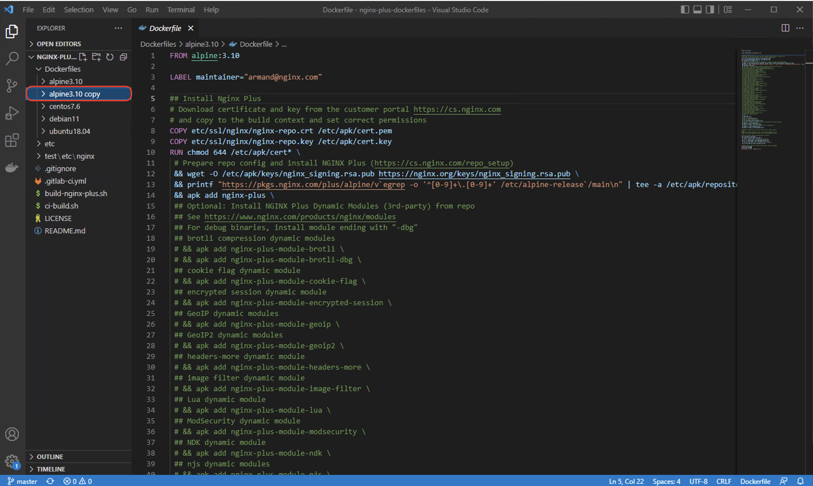Expand the alpine3.10 copy folder
The image size is (813, 486).
point(79,94)
